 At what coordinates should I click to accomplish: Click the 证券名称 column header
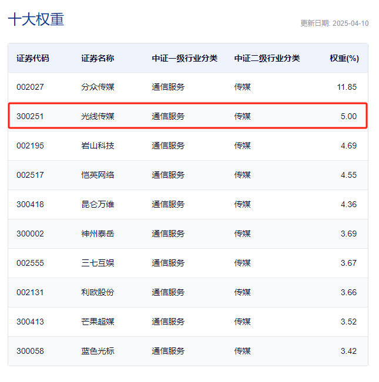[98, 58]
